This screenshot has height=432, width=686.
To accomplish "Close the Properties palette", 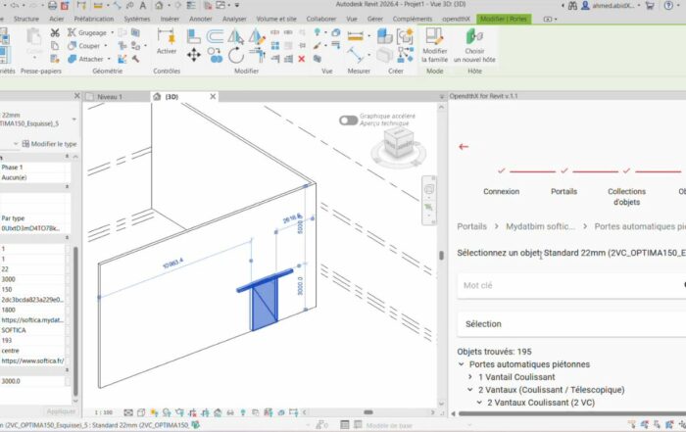I will point(77,95).
